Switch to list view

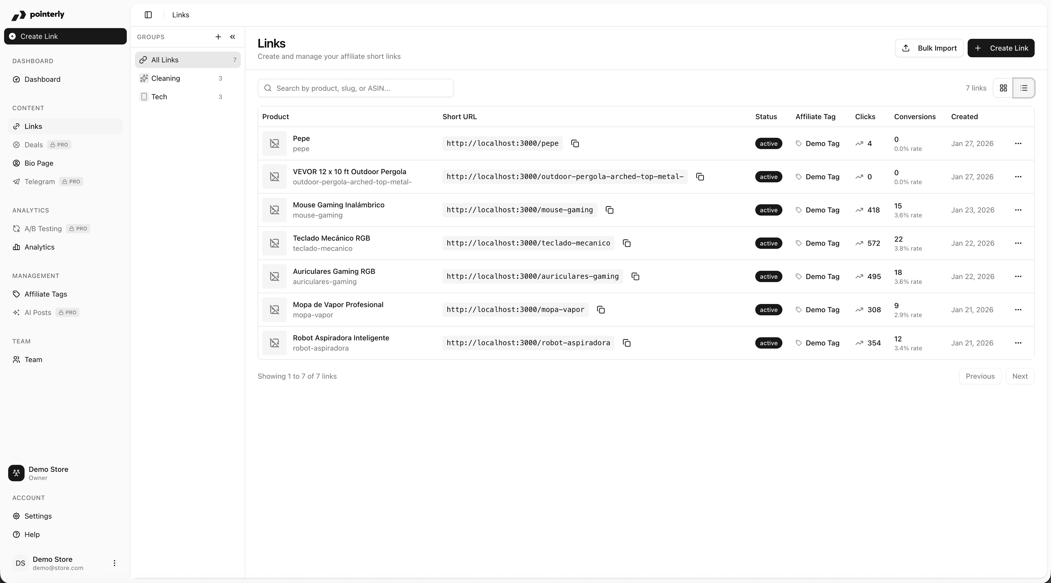tap(1024, 88)
